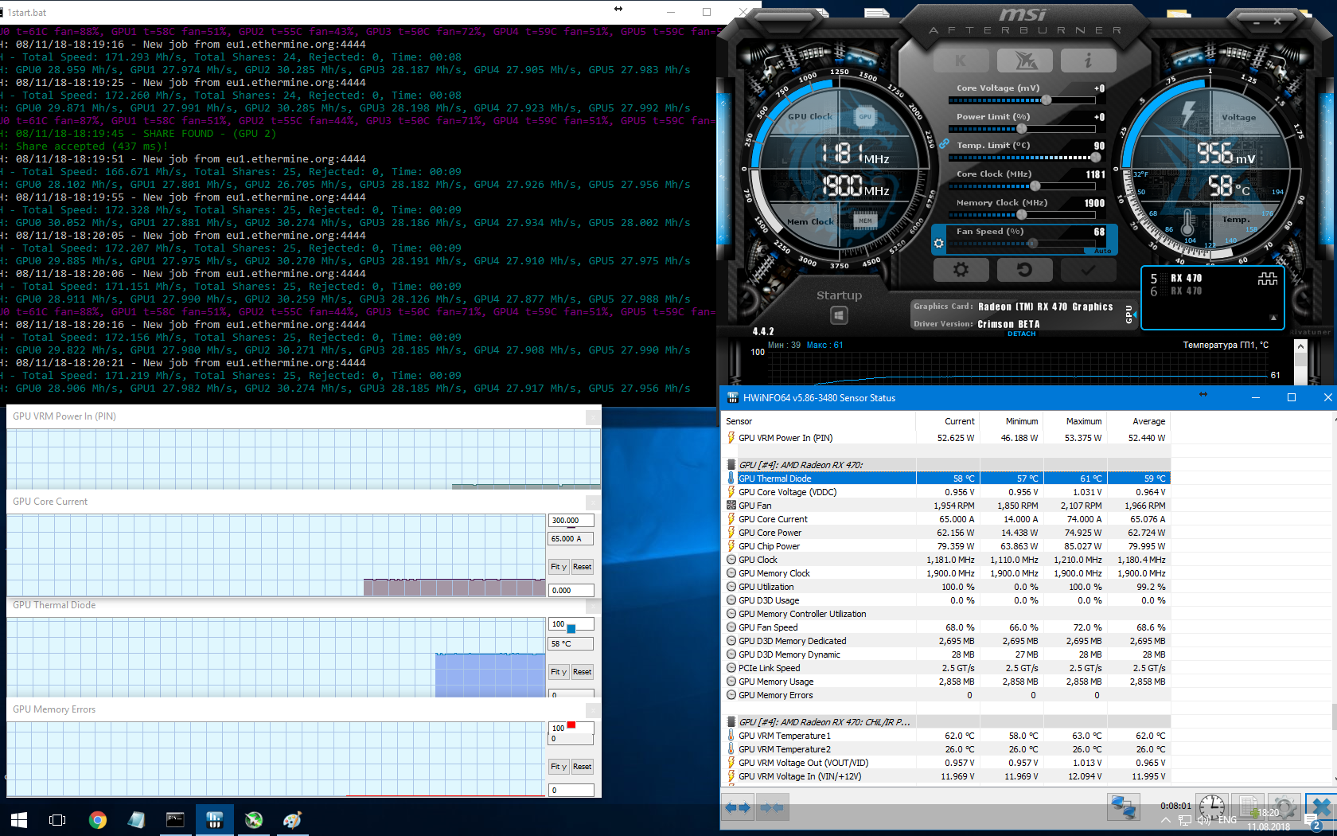Toggle the power and temp limit link icon
Image resolution: width=1337 pixels, height=836 pixels.
pos(944,144)
